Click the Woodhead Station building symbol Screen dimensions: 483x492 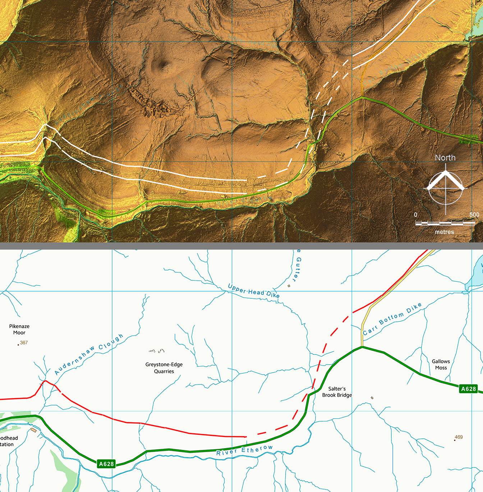[34, 430]
